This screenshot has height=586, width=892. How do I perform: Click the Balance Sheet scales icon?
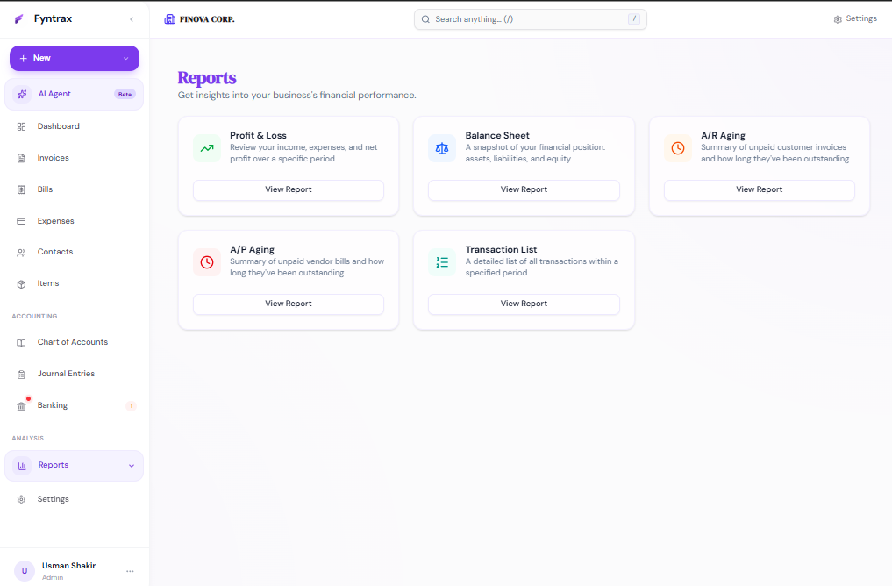[442, 148]
